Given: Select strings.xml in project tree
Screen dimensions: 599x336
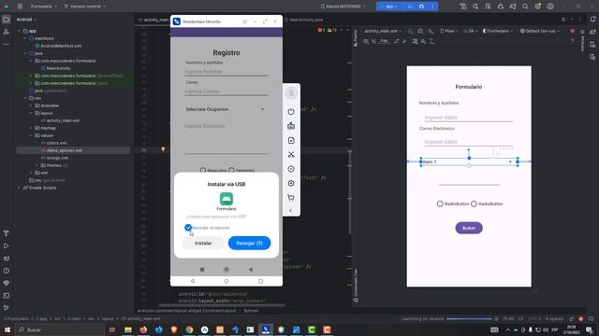Looking at the screenshot, I should [57, 158].
